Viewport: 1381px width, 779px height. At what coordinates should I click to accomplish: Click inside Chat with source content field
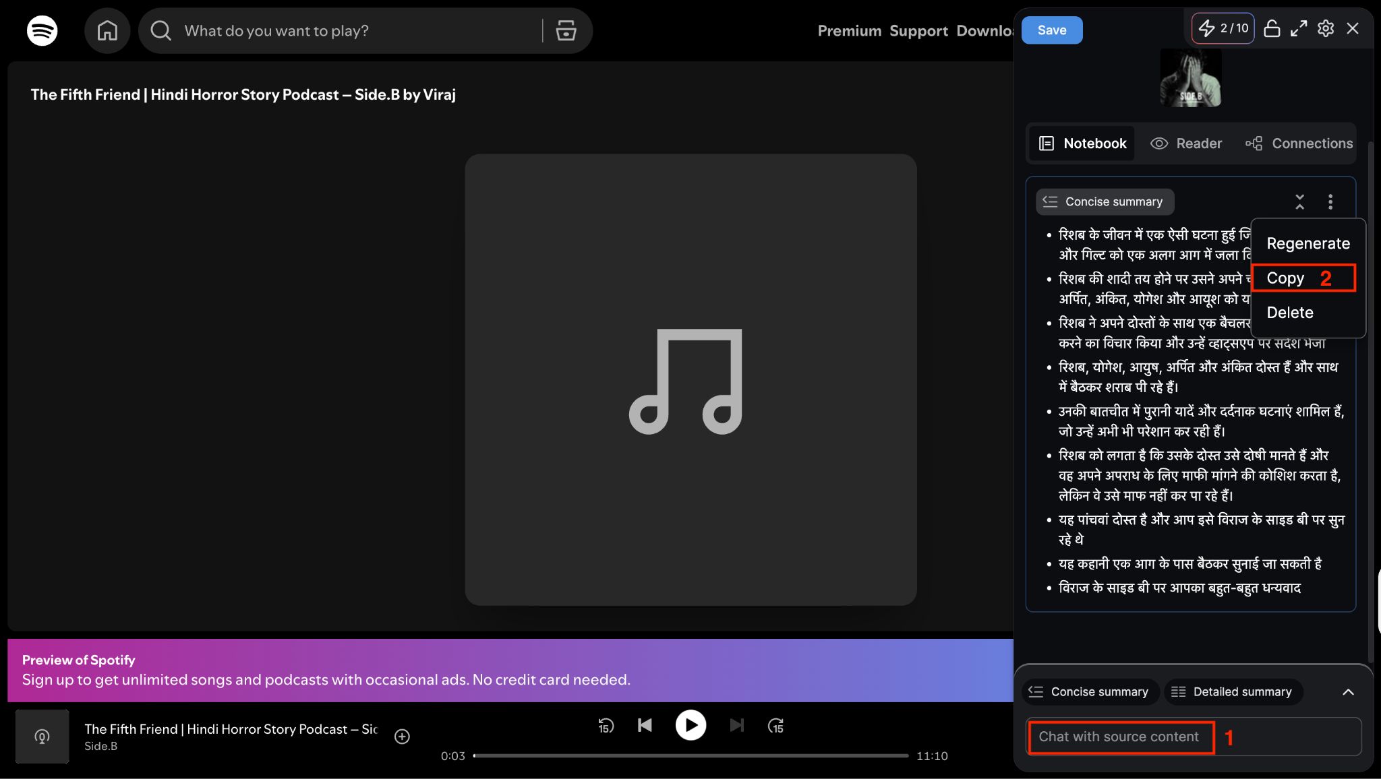[x=1119, y=737]
